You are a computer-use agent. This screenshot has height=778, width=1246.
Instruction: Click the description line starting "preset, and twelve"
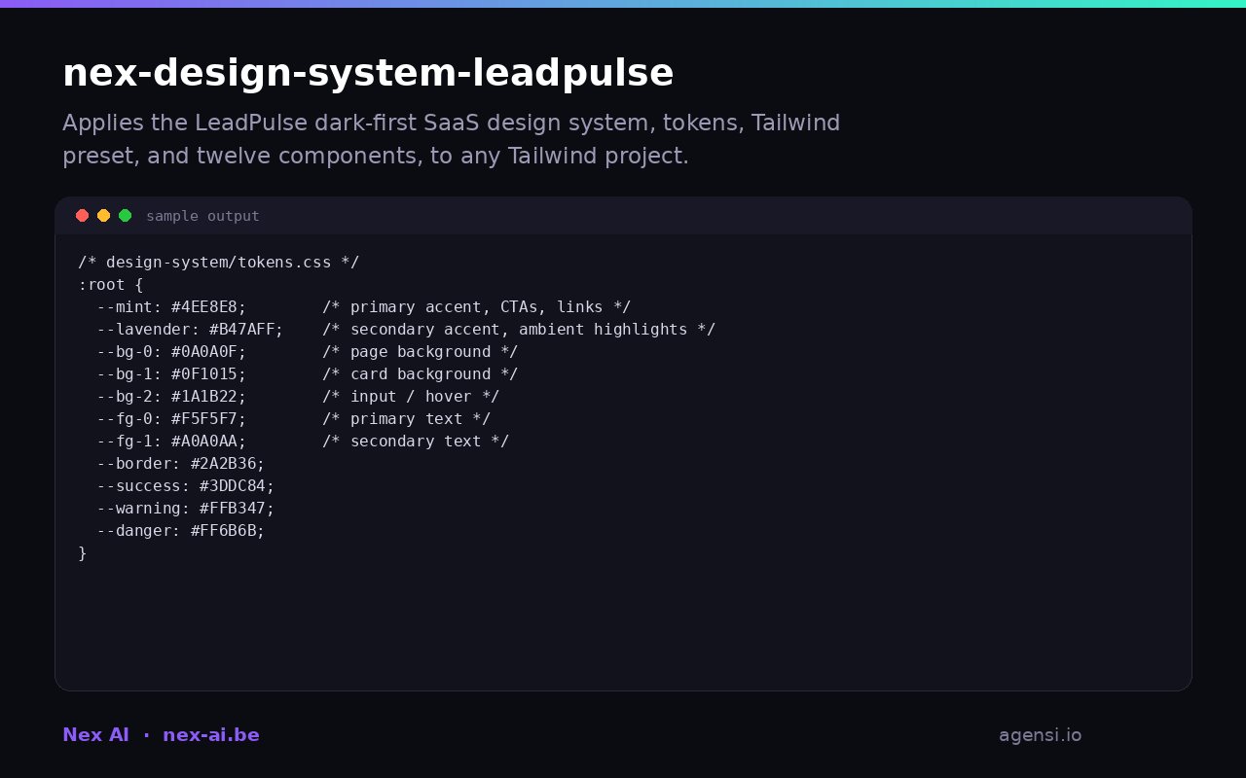click(376, 157)
